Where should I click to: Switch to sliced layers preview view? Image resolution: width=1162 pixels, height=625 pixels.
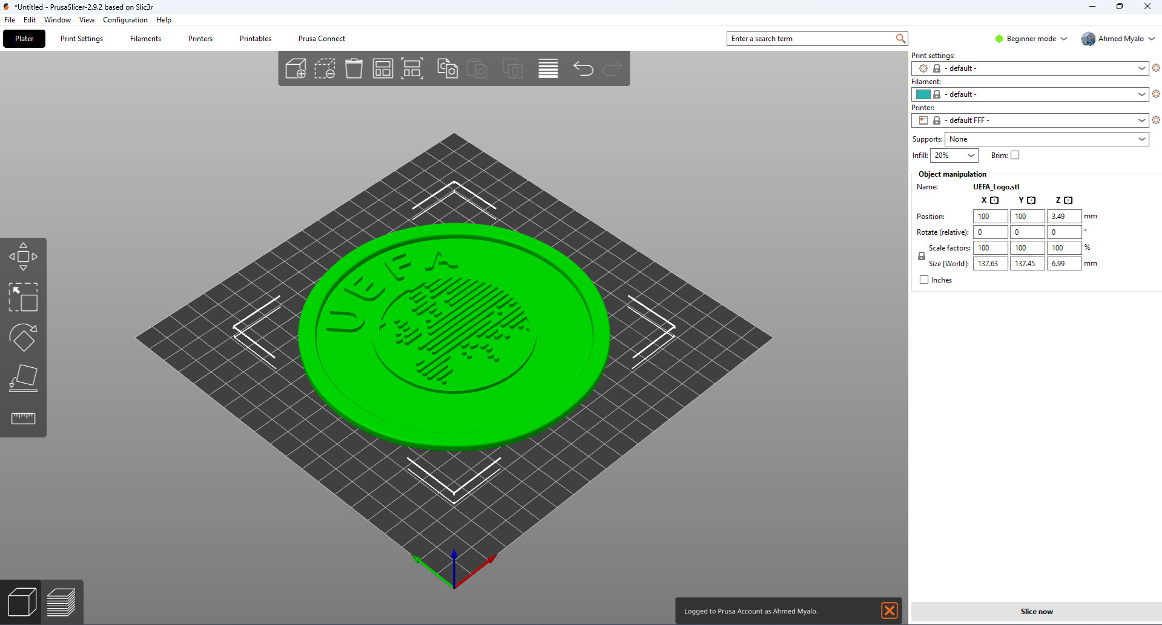coord(61,602)
